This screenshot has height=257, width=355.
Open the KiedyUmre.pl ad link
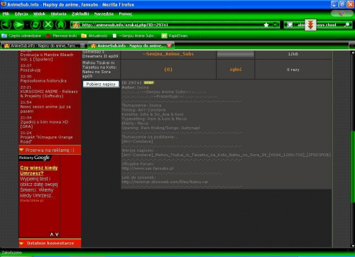[x=32, y=200]
